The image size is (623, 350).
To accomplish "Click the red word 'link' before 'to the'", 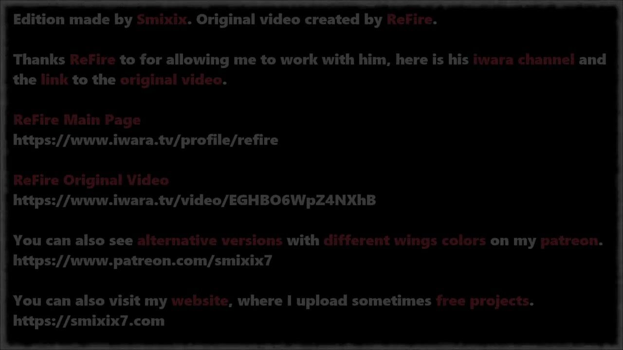I will coord(55,79).
